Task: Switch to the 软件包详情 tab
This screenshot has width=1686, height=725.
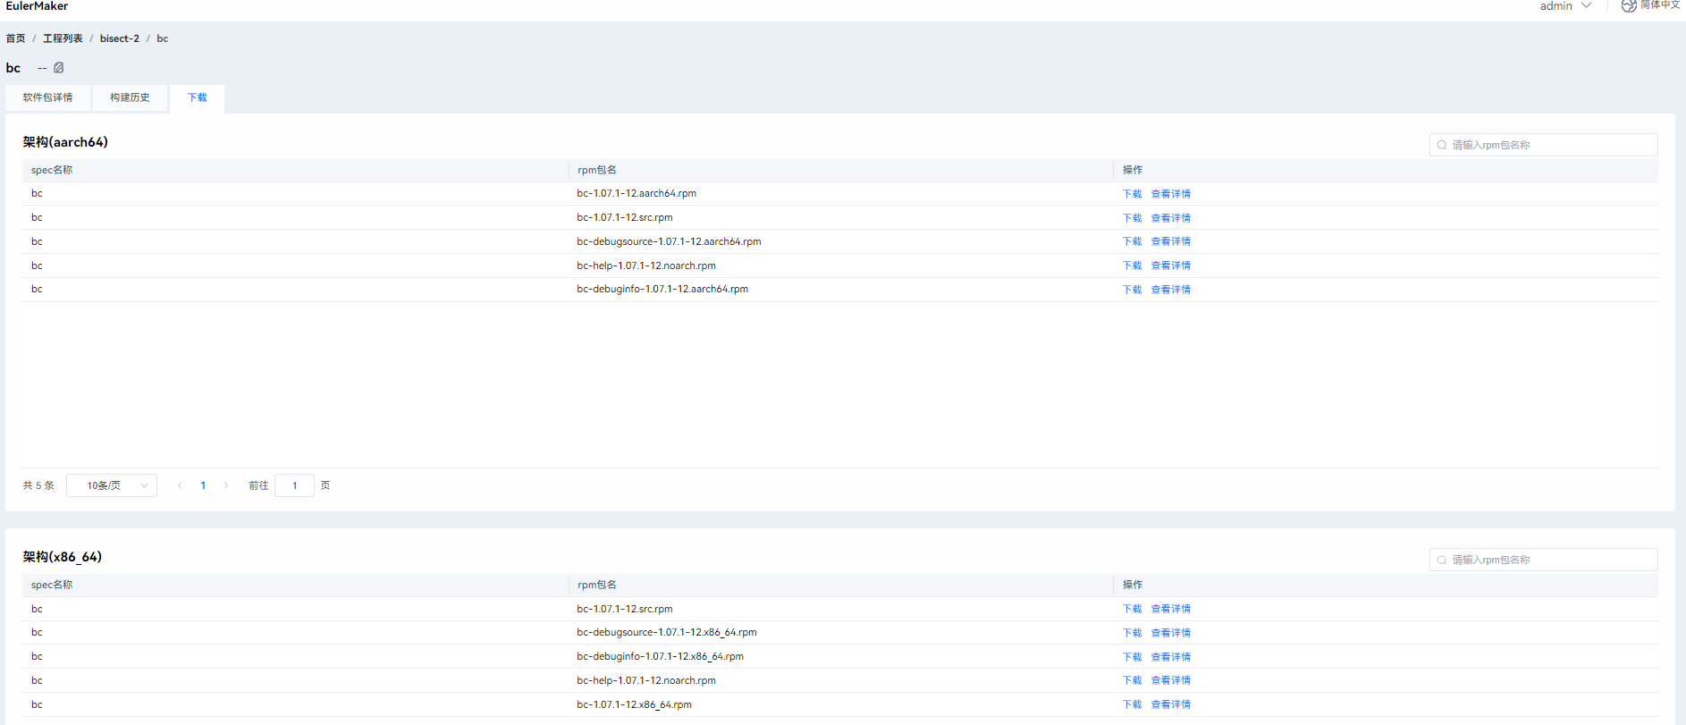Action: 48,97
